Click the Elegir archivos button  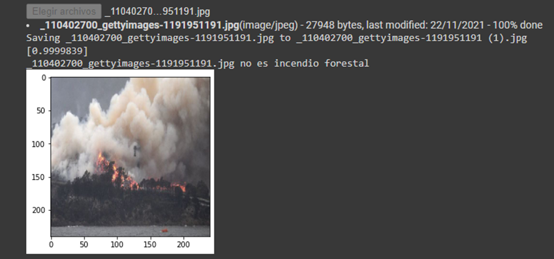click(x=64, y=11)
